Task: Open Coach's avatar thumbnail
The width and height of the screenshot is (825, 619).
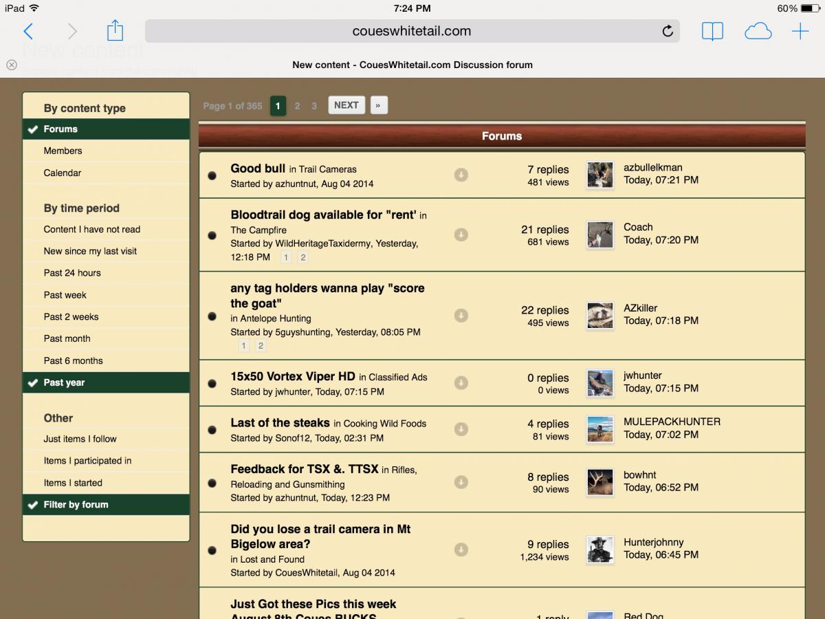Action: pyautogui.click(x=600, y=235)
